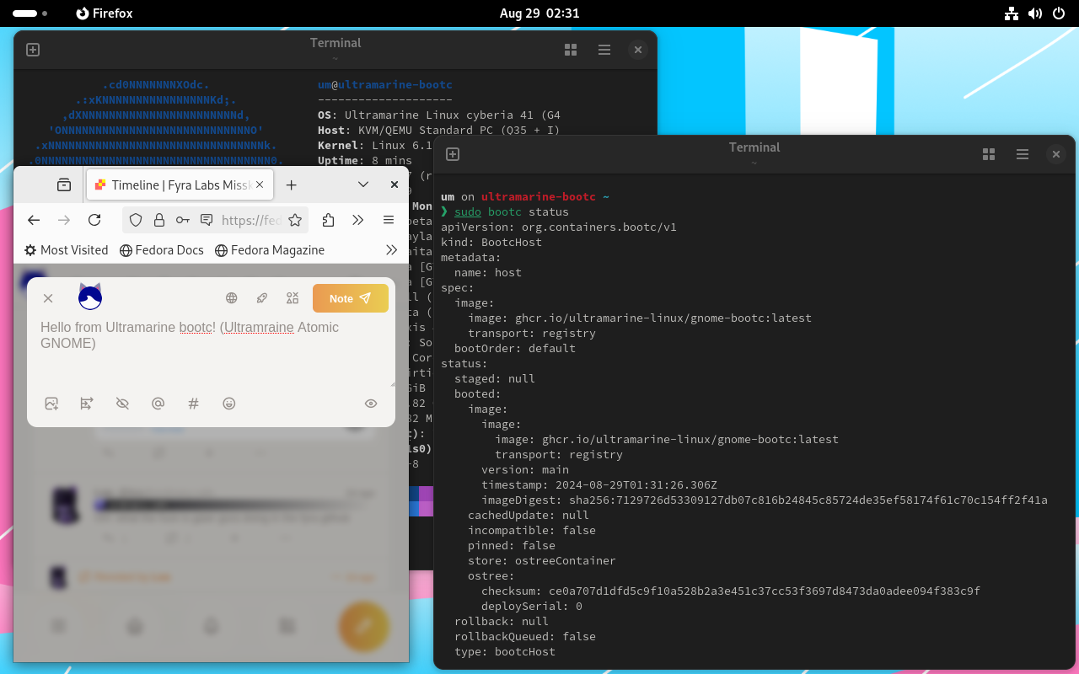
Task: Open system volume indicator in top bar
Action: 1035,13
